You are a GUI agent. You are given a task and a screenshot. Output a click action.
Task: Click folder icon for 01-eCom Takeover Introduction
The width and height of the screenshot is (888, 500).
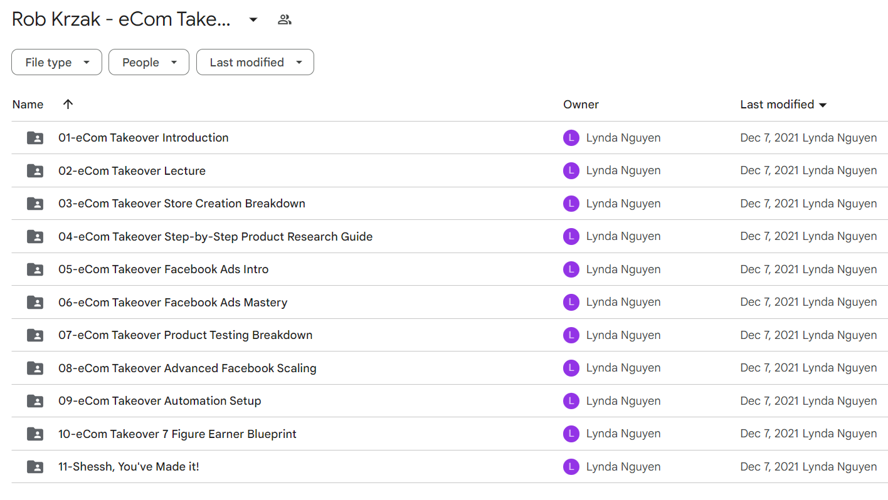coord(35,138)
